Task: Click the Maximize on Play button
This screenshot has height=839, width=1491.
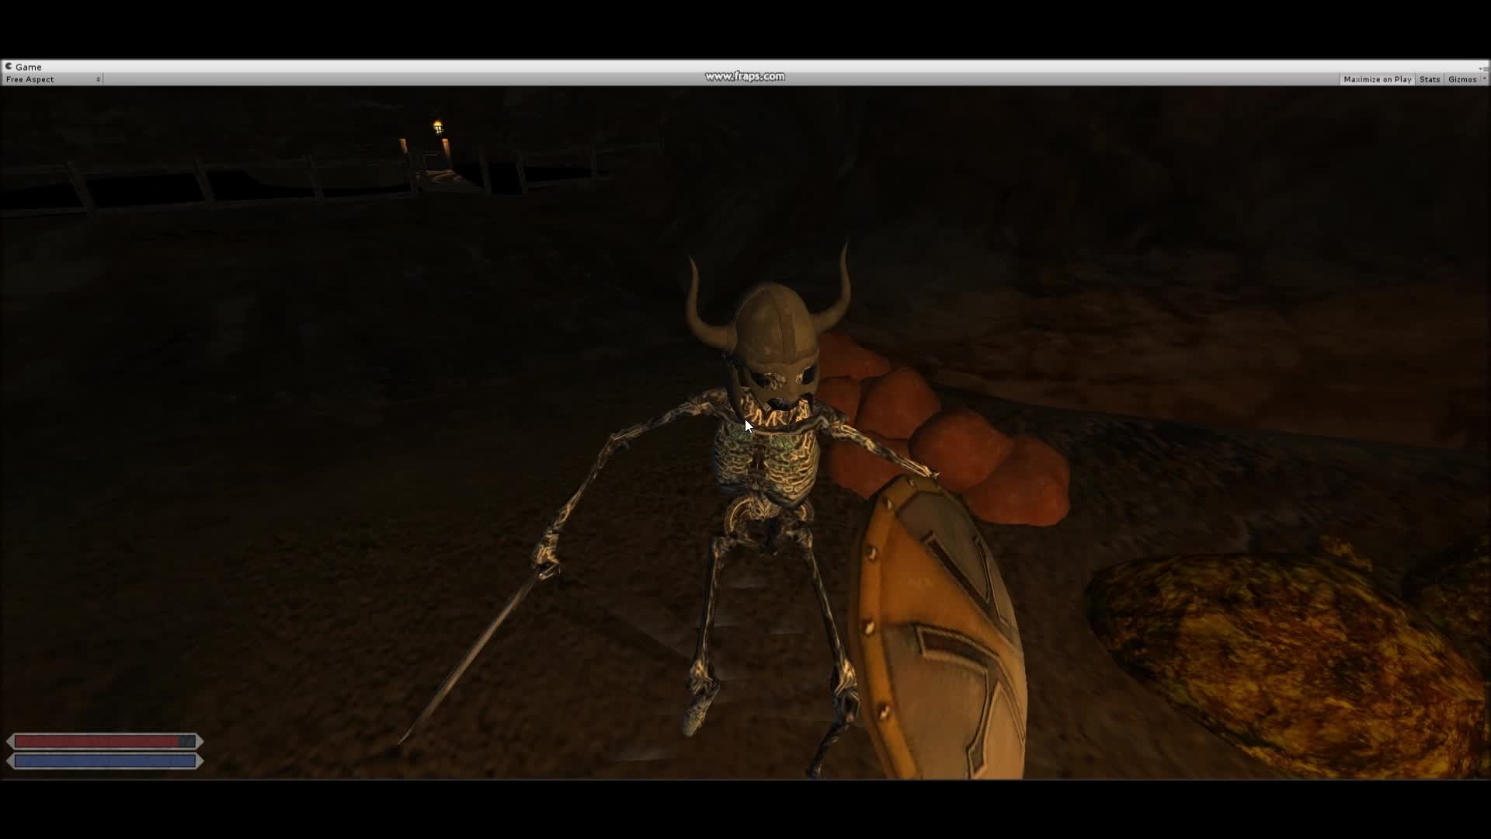Action: (x=1376, y=78)
